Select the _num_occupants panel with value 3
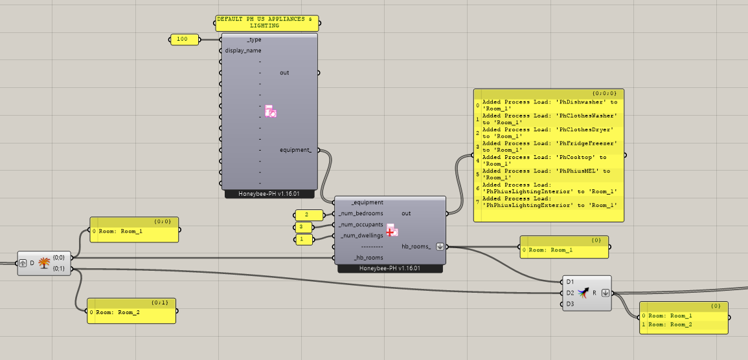Image resolution: width=748 pixels, height=360 pixels. click(x=301, y=227)
